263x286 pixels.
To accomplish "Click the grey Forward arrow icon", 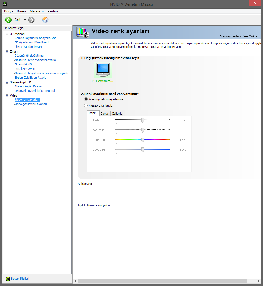I will (x=31, y=20).
